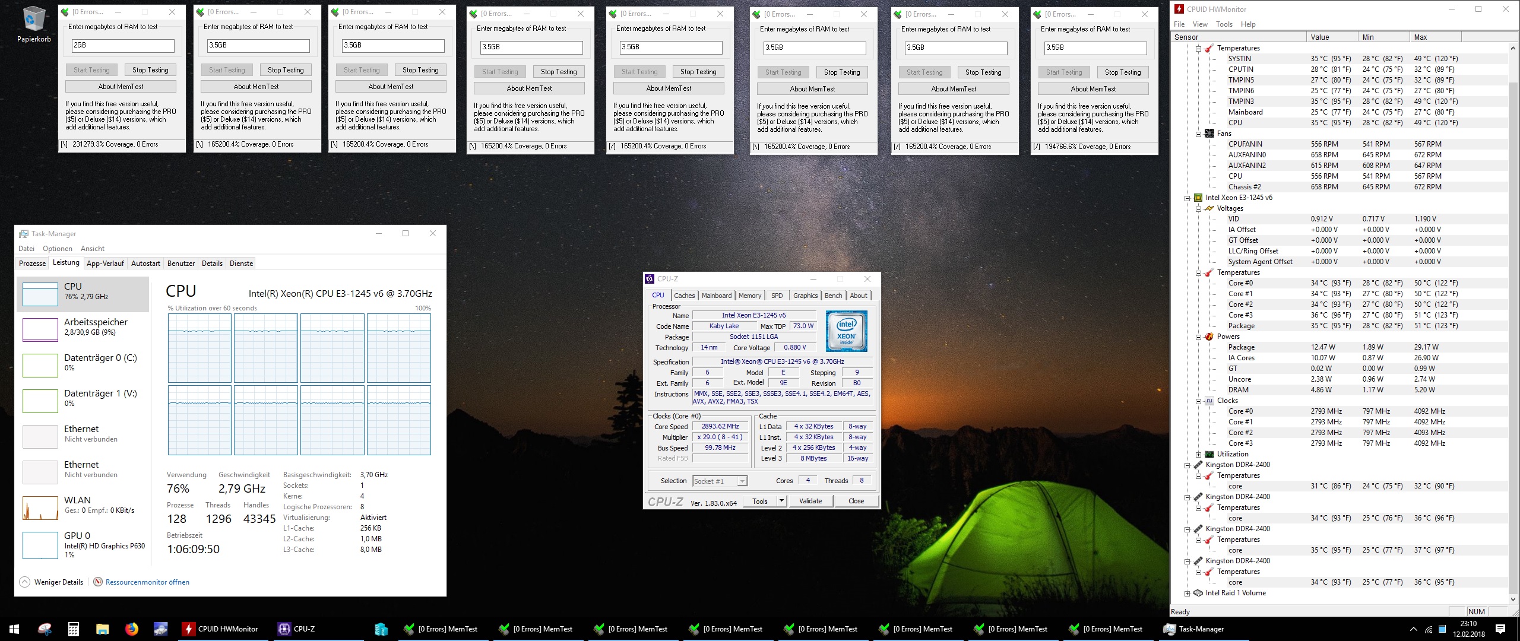
Task: Click the Firefox icon in the taskbar
Action: tap(131, 629)
